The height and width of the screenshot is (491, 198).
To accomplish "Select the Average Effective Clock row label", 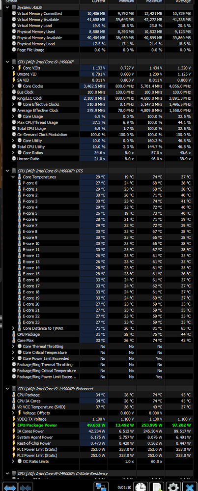I will click(38, 110).
